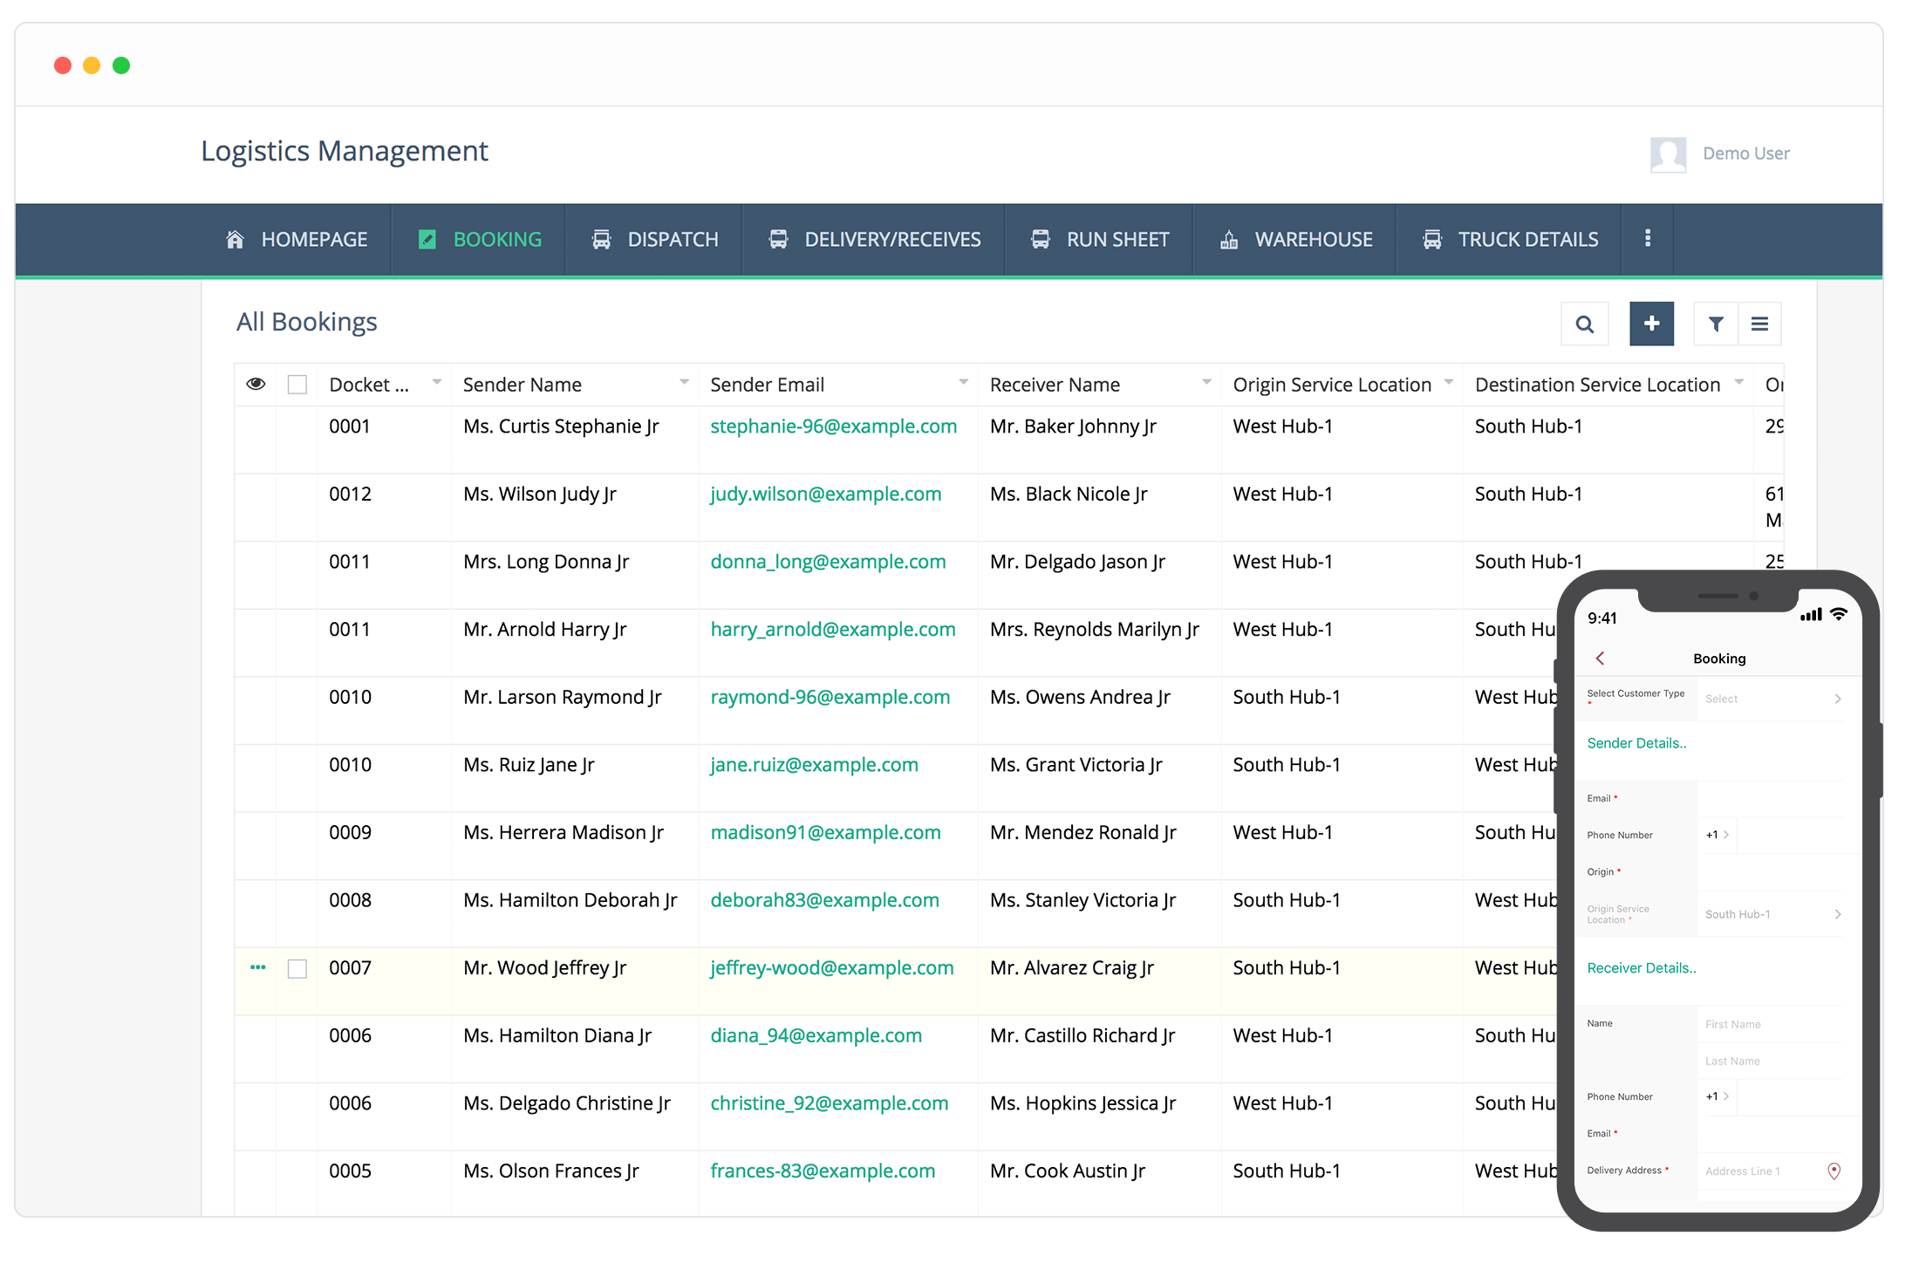The width and height of the screenshot is (1919, 1263).
Task: Go to the Dispatch tab
Action: [x=654, y=240]
